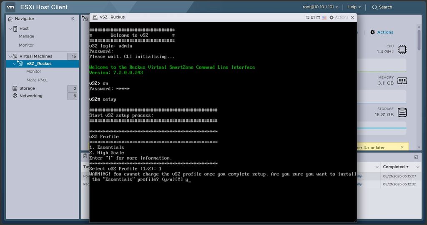427x225 pixels.
Task: Click the VMware vm logo
Action: [10, 7]
